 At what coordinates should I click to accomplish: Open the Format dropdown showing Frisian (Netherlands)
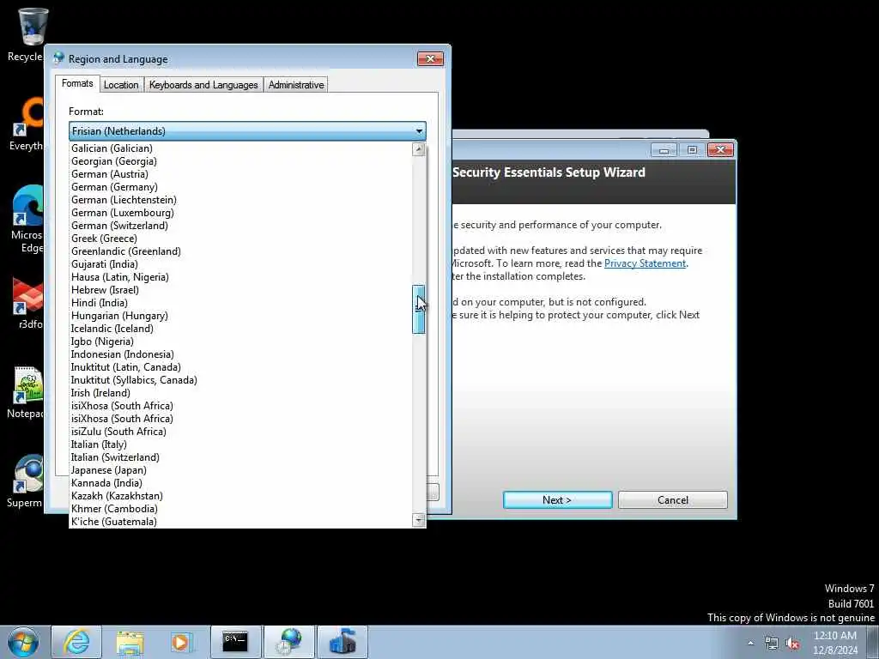tap(247, 131)
